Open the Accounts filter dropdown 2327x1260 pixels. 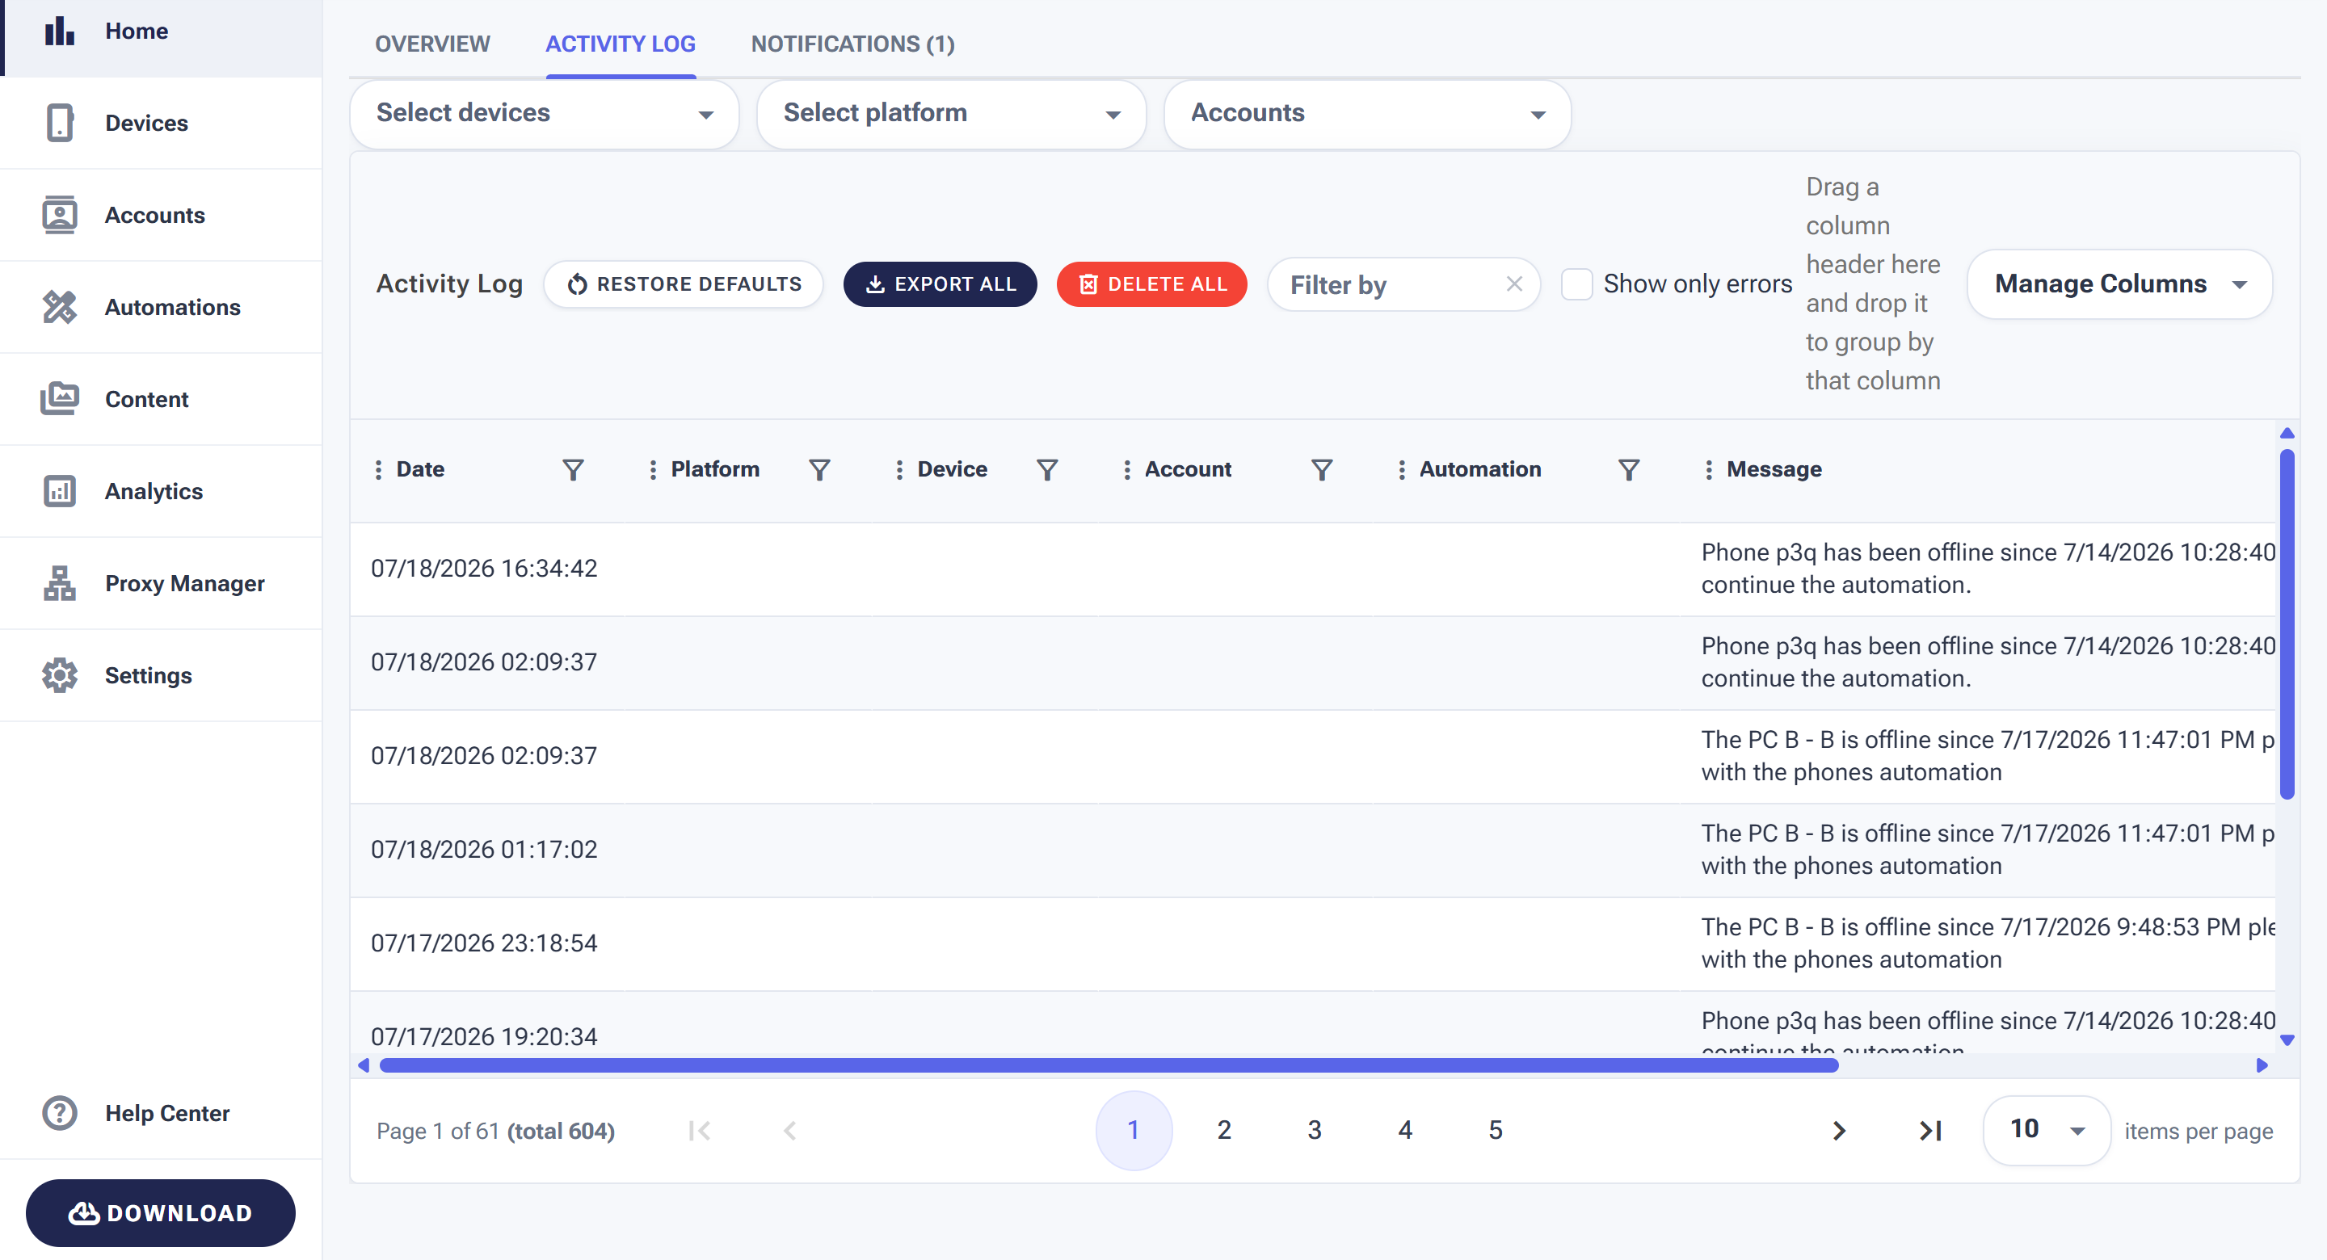point(1368,114)
